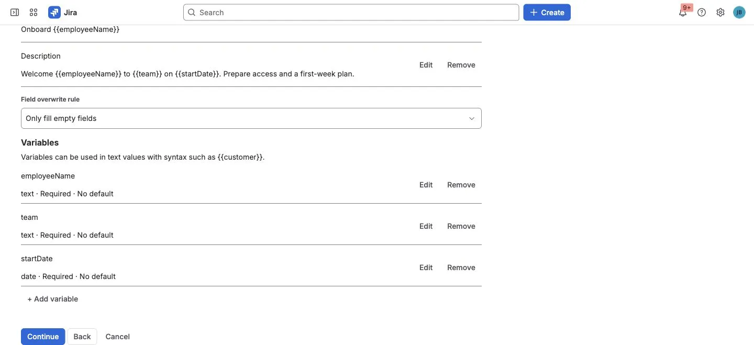754x345 pixels.
Task: Click the Back button
Action: [82, 337]
